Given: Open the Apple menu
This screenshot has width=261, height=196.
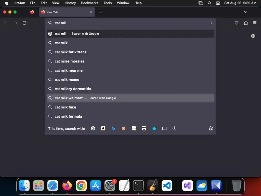Looking at the screenshot, I should tap(7, 3).
